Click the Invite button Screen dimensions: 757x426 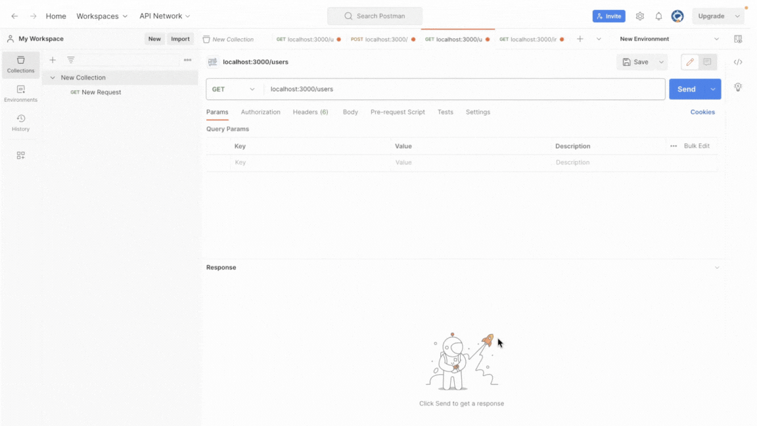coord(608,16)
